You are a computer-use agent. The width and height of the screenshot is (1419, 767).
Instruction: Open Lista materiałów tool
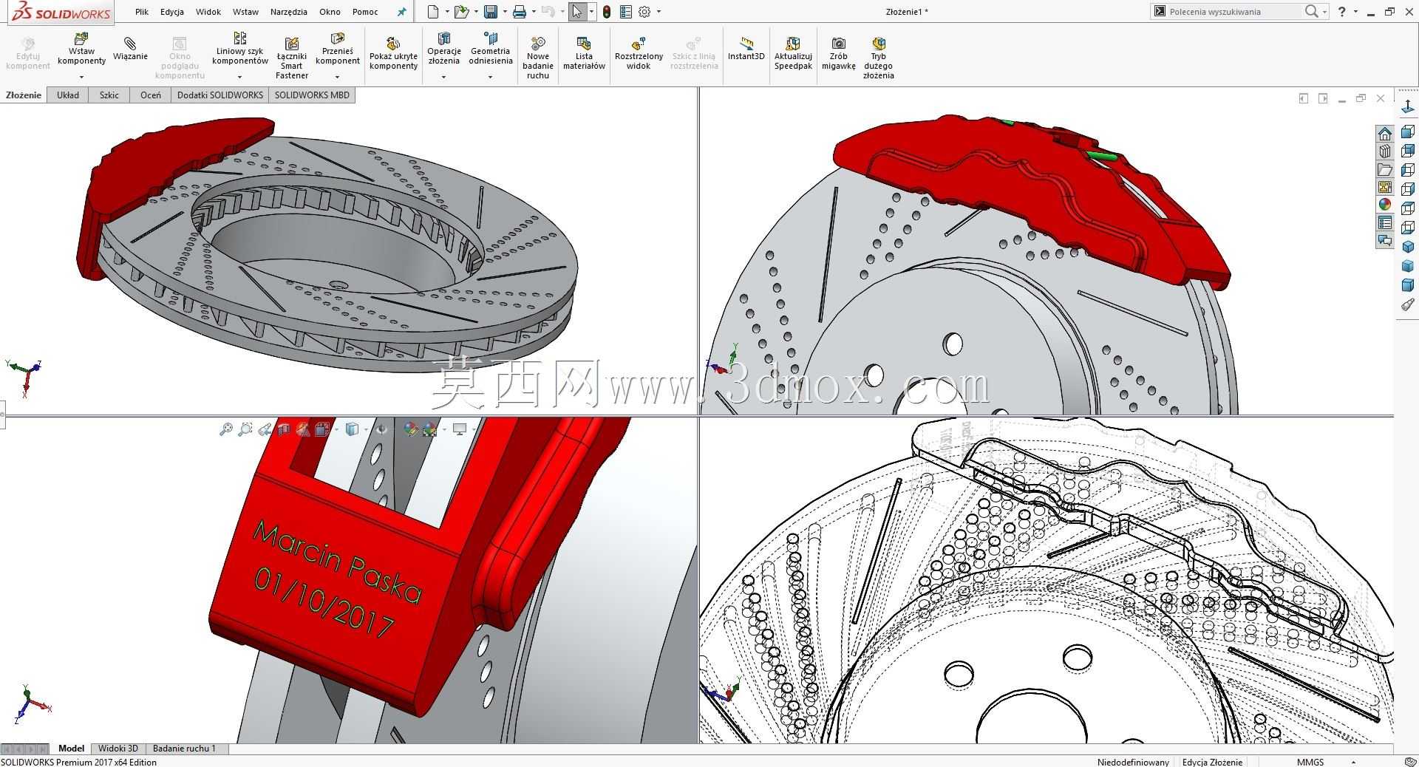pyautogui.click(x=584, y=53)
